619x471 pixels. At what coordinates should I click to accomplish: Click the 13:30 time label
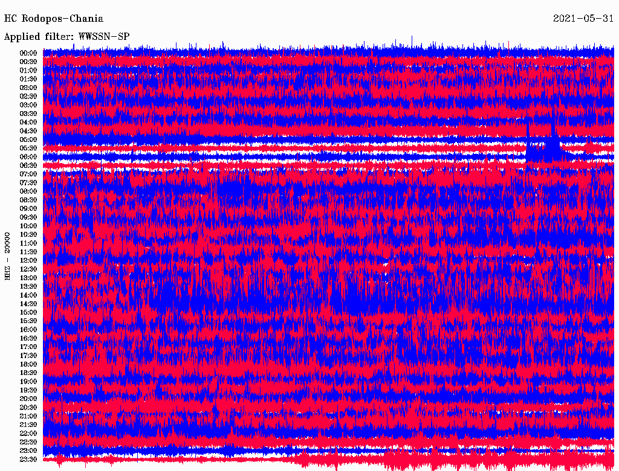pos(28,286)
